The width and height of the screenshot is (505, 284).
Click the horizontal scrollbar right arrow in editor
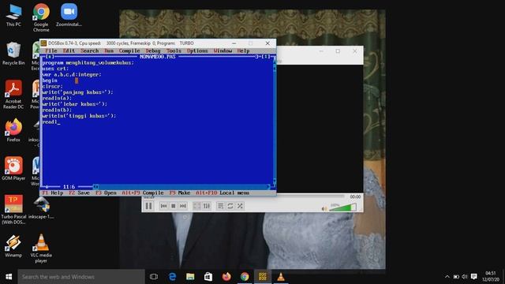(x=268, y=187)
